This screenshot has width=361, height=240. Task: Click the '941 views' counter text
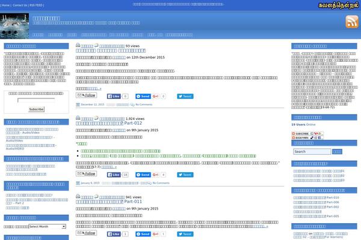134,197
